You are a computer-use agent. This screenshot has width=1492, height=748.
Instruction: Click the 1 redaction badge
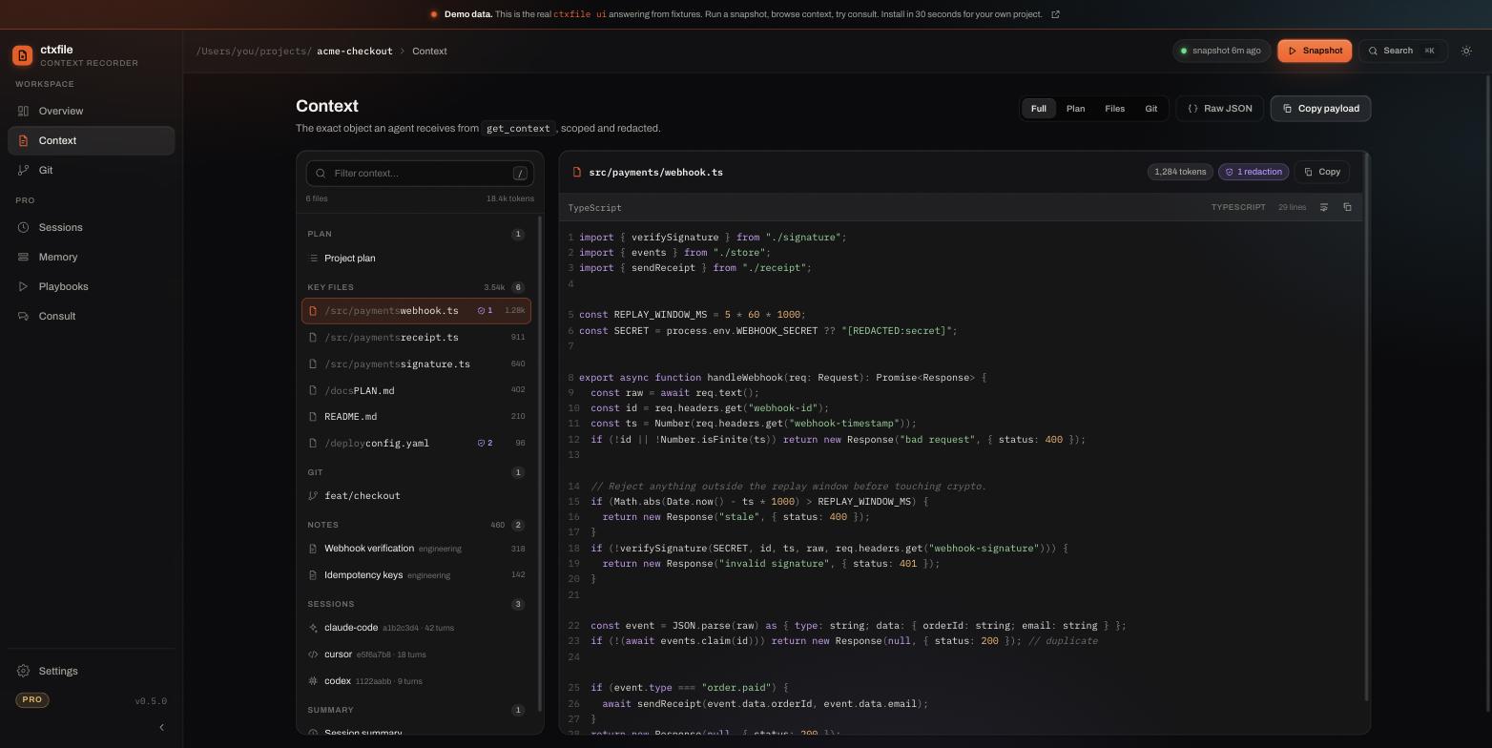pyautogui.click(x=1254, y=172)
